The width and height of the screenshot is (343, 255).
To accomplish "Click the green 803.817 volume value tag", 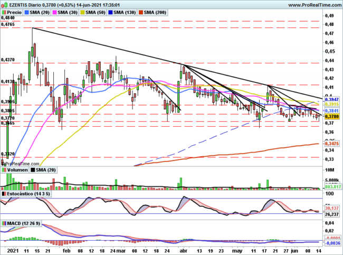I will tap(333, 187).
